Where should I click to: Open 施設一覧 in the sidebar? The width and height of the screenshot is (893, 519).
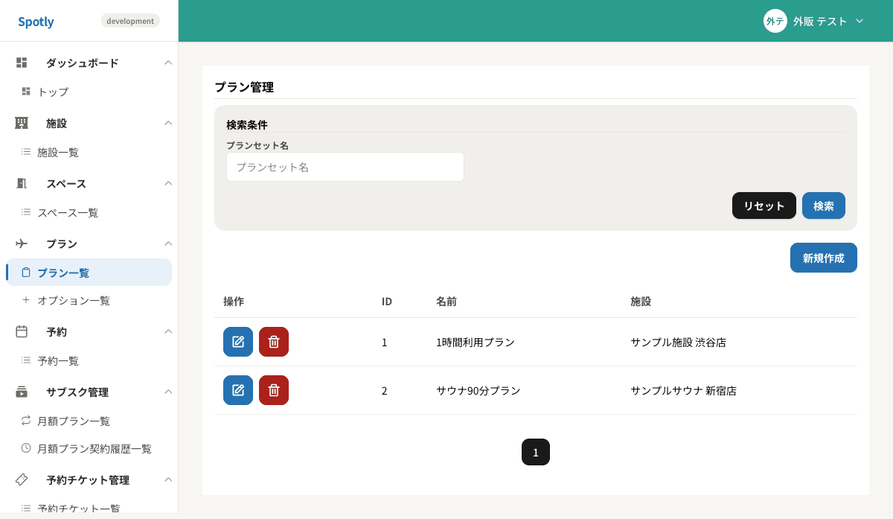[89, 152]
